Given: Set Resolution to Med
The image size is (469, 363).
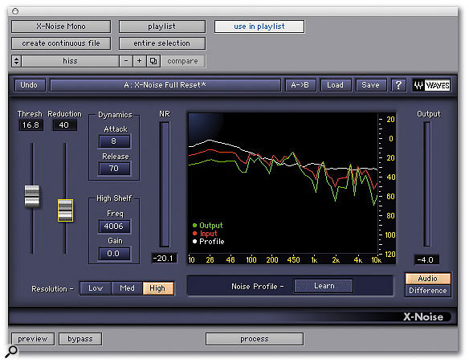Looking at the screenshot, I should [x=127, y=288].
